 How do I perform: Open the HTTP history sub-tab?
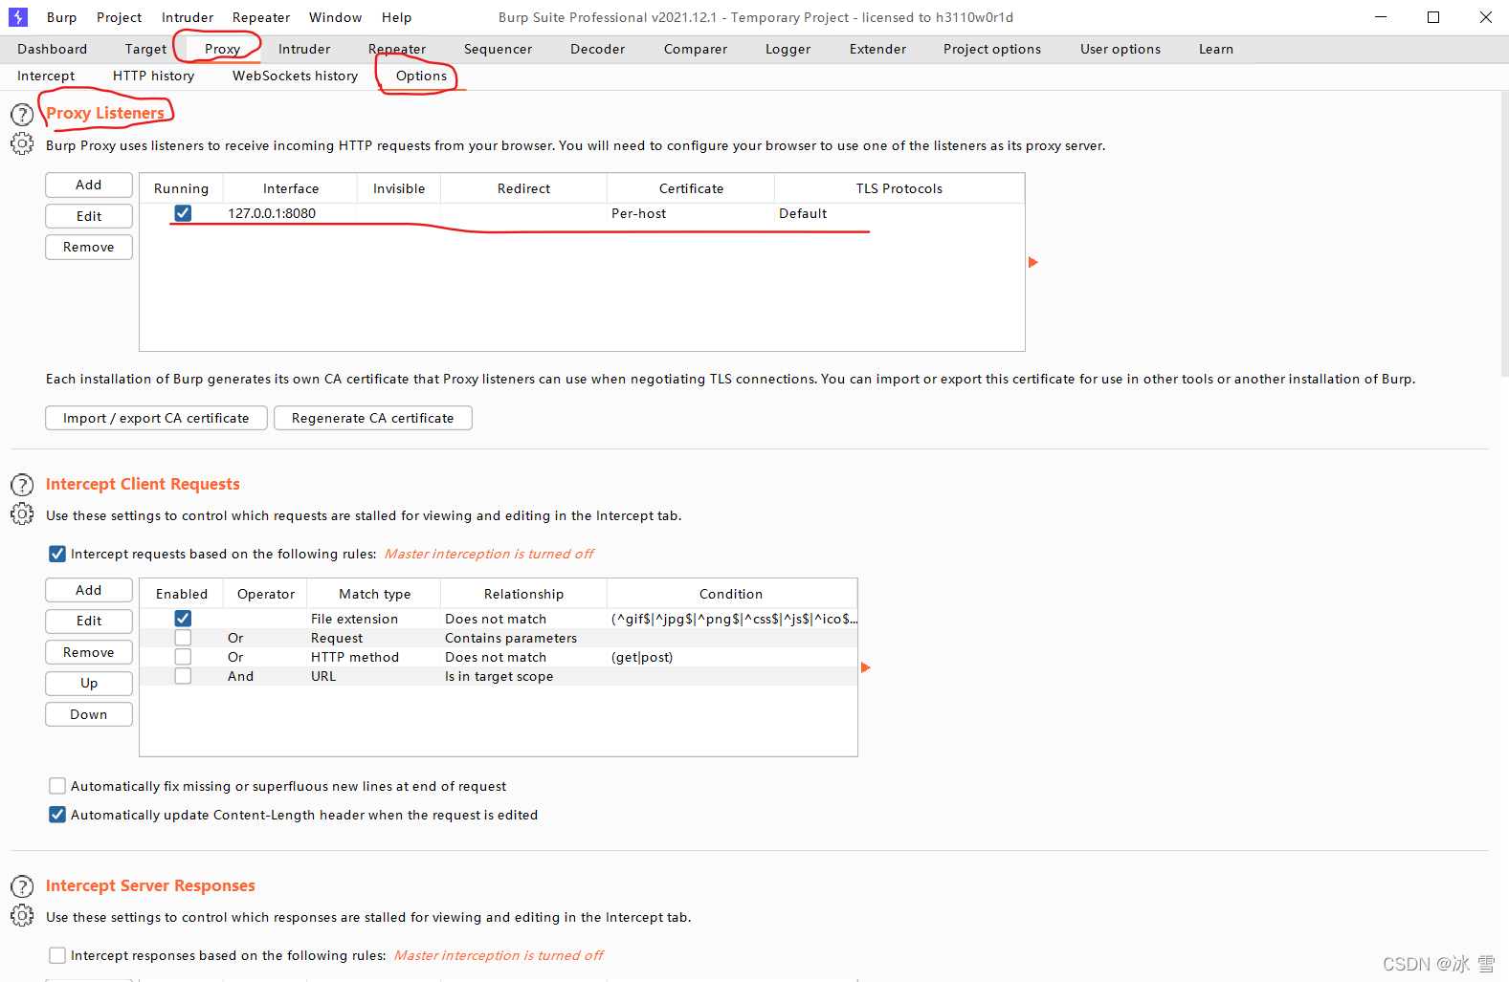point(153,76)
